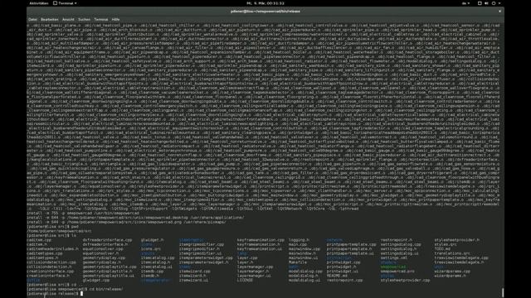Open the clock and calendar in top bar

(x=265, y=3)
